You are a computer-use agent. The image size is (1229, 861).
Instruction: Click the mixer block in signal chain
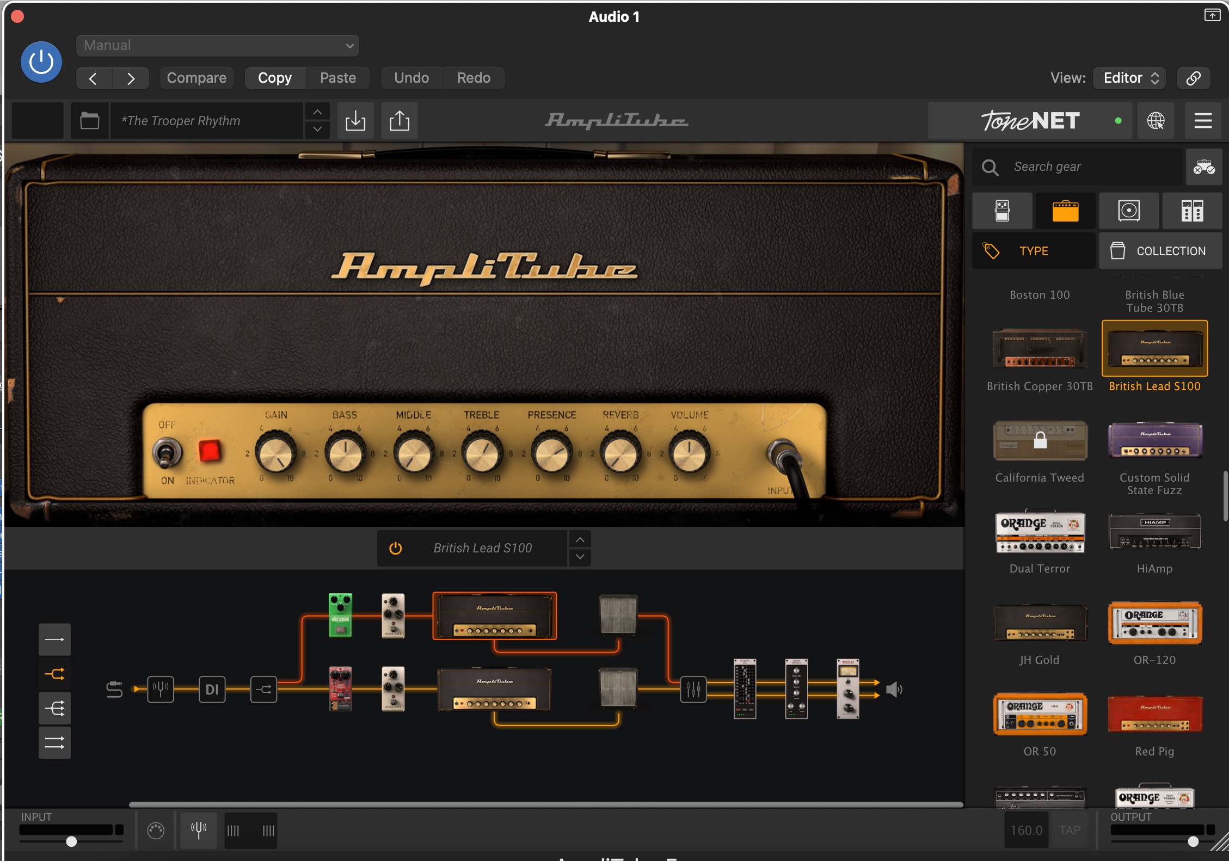point(693,690)
